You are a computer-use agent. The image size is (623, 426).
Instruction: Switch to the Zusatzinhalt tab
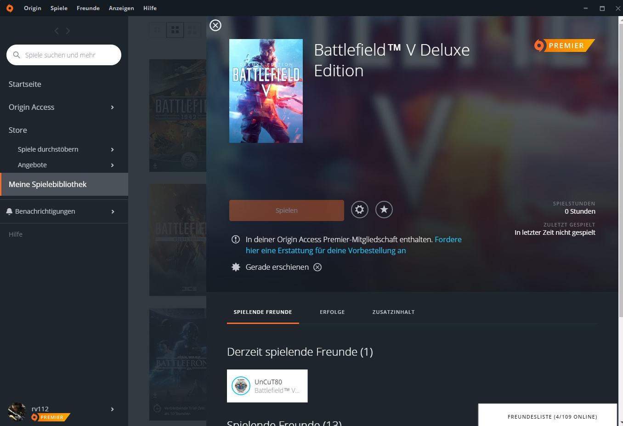393,312
